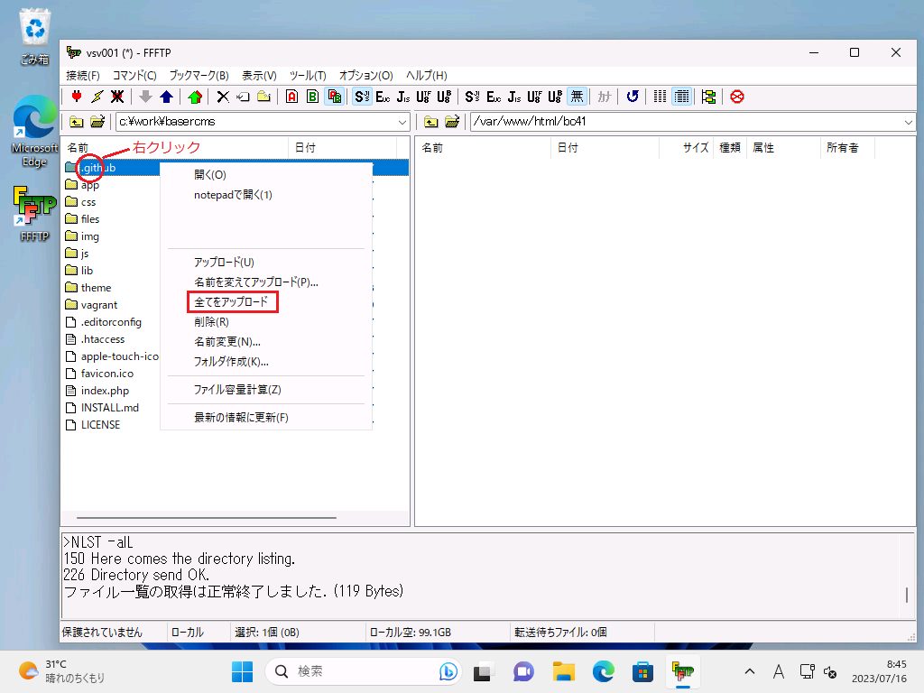924x693 pixels.
Task: Expand the remote path /var/www/html/bc41 dropdown
Action: click(x=907, y=122)
